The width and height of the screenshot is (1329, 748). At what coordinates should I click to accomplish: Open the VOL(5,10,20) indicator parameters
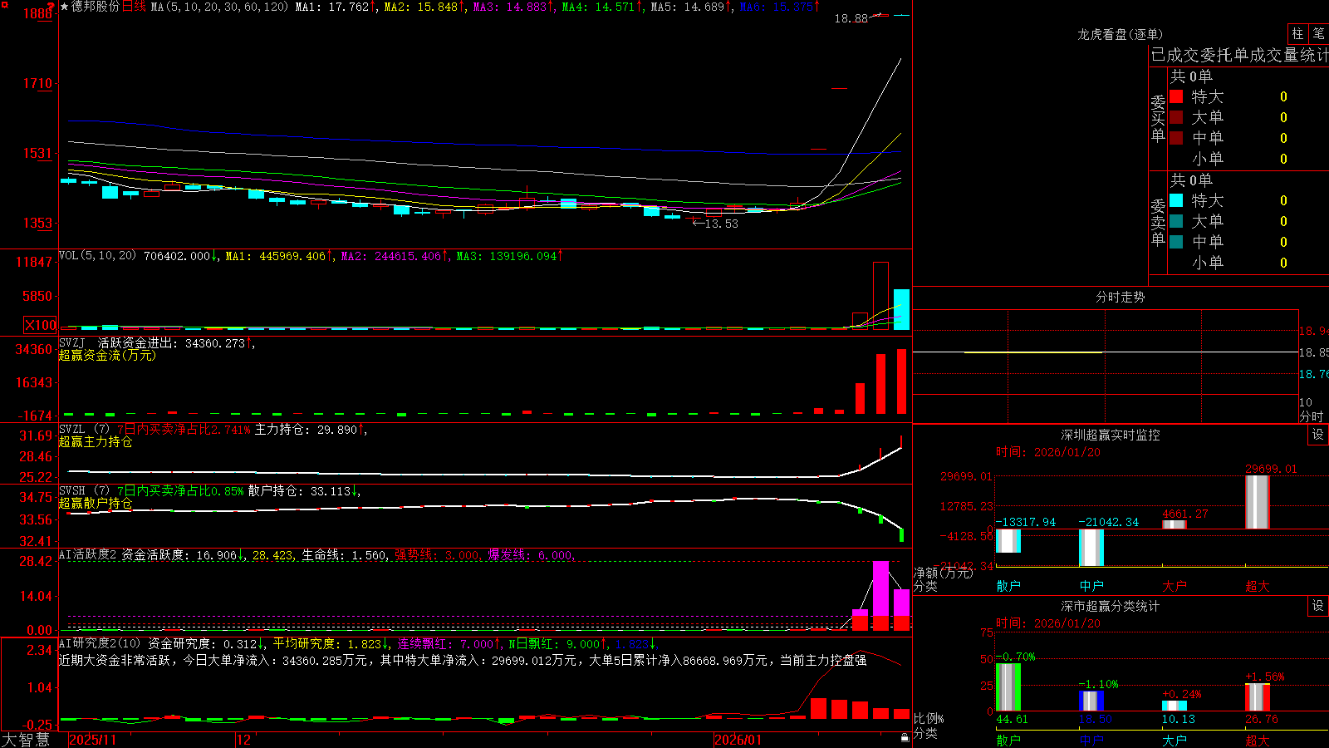98,256
